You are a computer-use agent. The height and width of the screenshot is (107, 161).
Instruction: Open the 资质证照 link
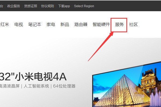pos(31,6)
